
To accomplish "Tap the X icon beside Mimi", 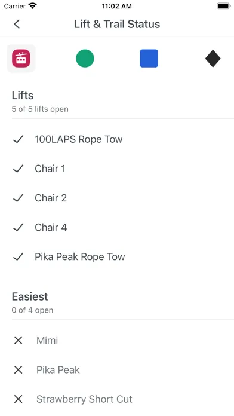I will pyautogui.click(x=18, y=340).
